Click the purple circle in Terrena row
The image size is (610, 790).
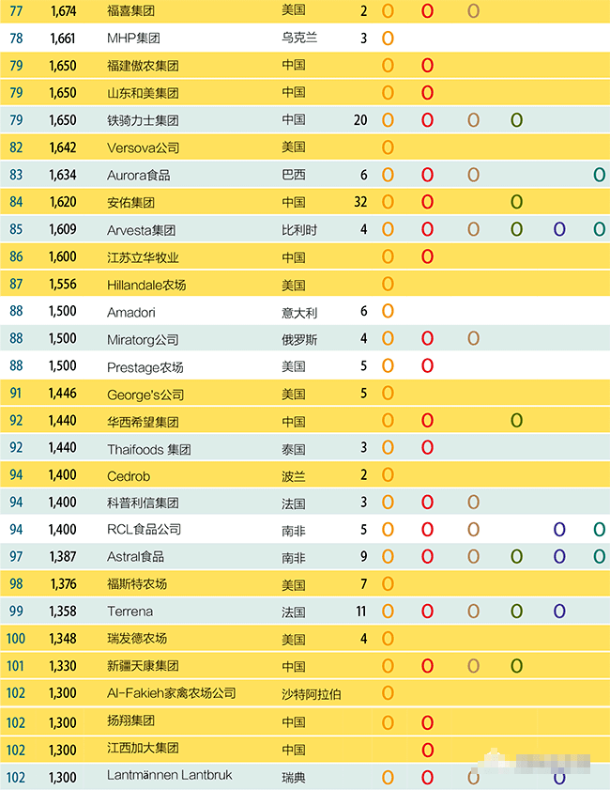tap(559, 612)
